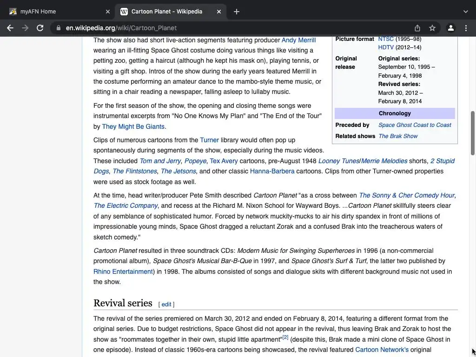
Task: Click the Picture format infobox label
Action: [x=355, y=39]
